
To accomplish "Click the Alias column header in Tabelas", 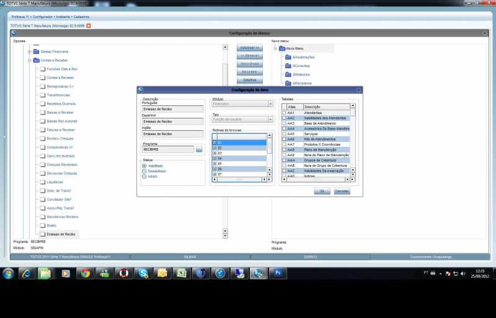I will click(295, 107).
